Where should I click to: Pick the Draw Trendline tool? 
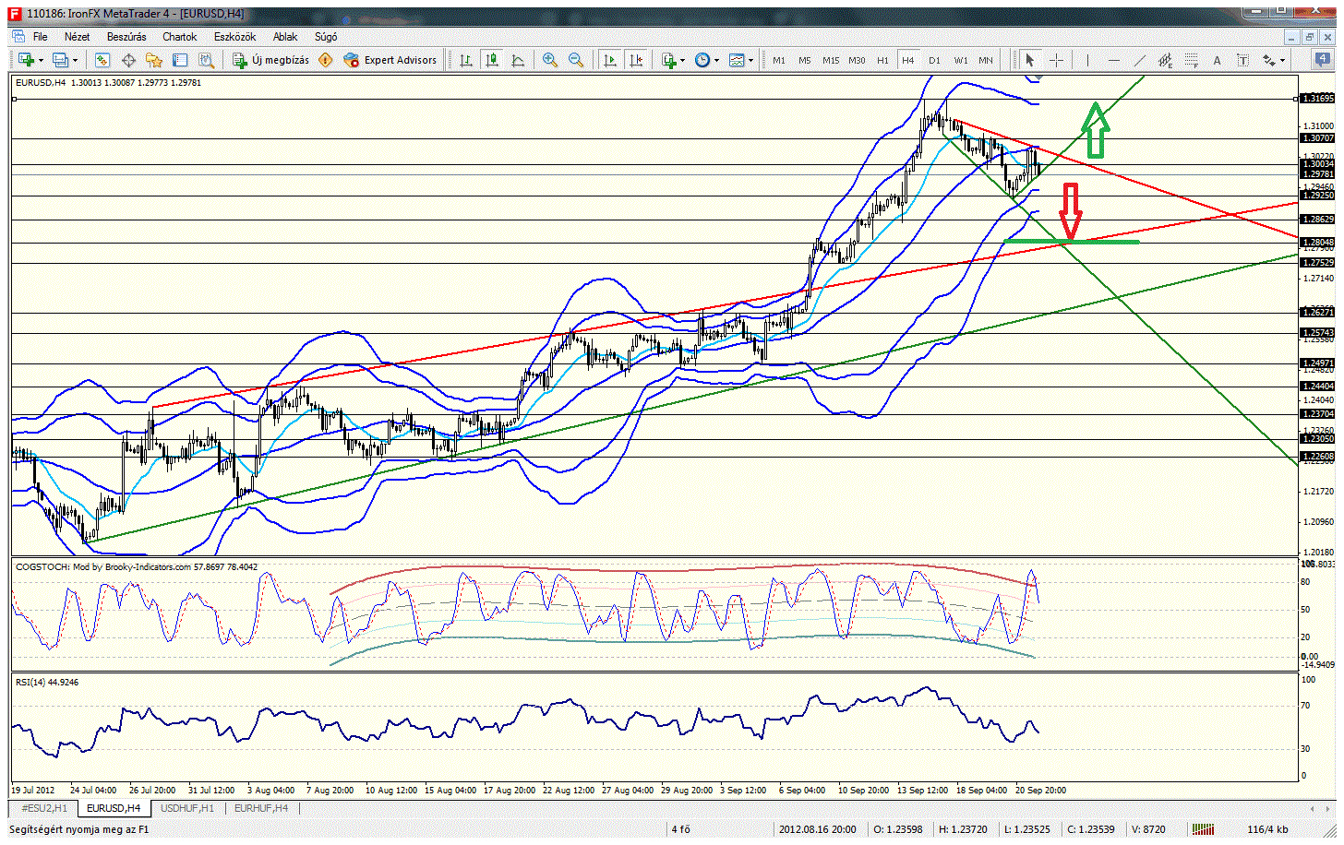[1140, 60]
